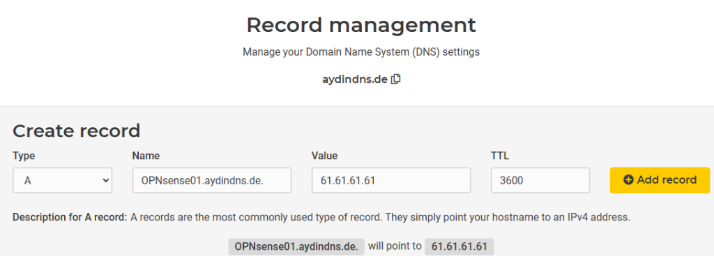Click the Manage your Domain Name System subtitle

(361, 52)
